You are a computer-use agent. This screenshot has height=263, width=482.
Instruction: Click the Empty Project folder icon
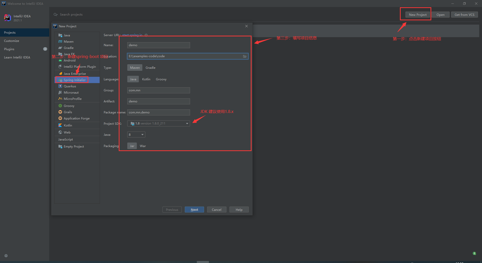coord(60,147)
